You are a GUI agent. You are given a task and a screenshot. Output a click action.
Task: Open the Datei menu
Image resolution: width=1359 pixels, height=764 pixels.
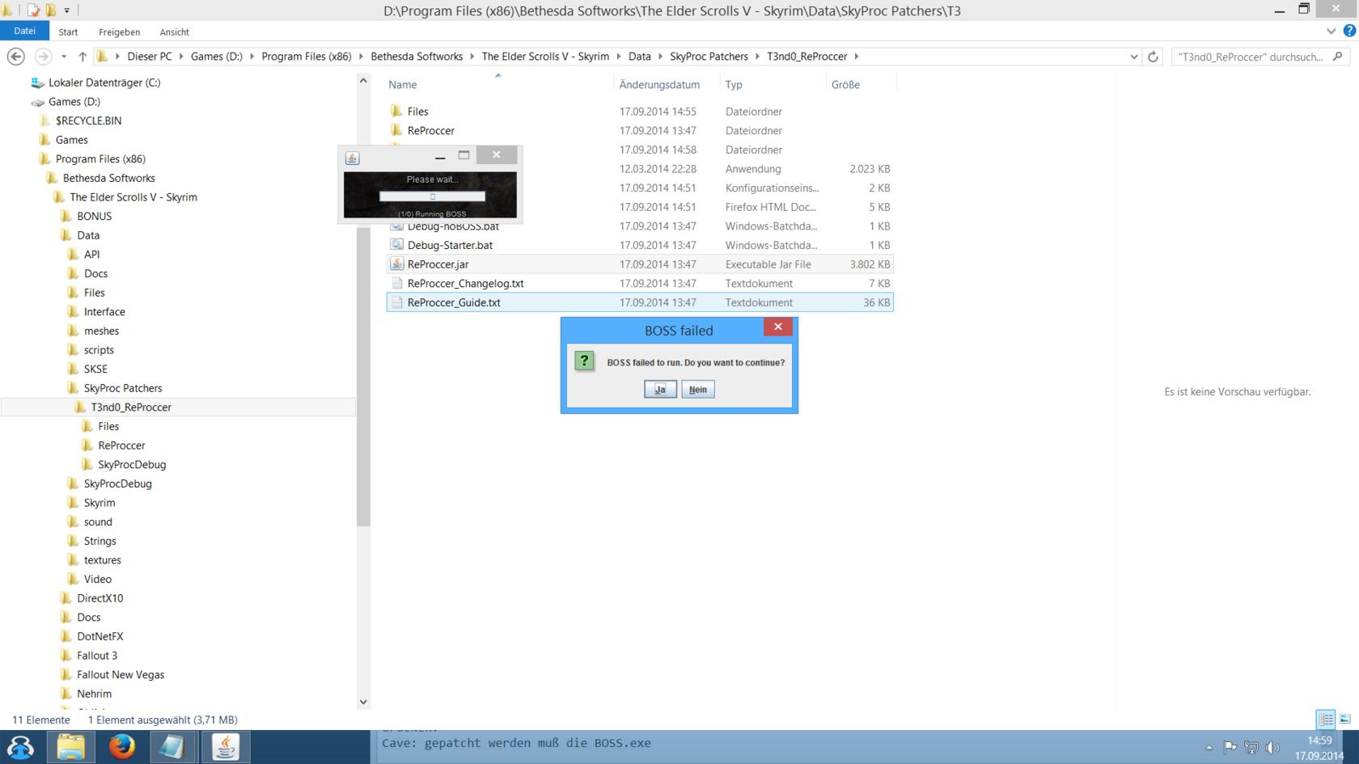coord(24,31)
